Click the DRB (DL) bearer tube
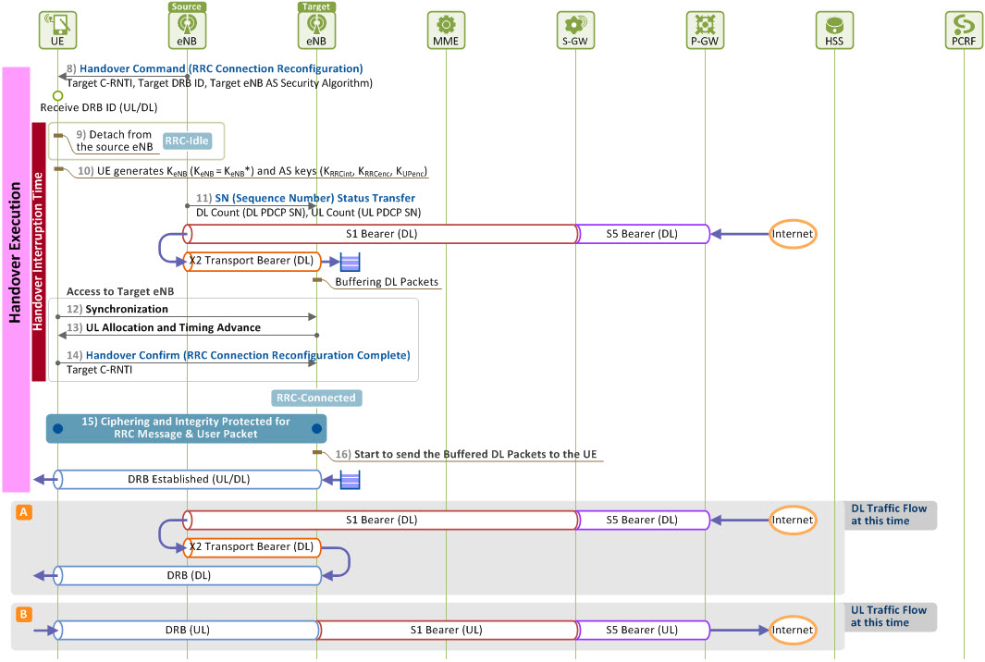Viewport: 985px width, 662px height. point(189,575)
